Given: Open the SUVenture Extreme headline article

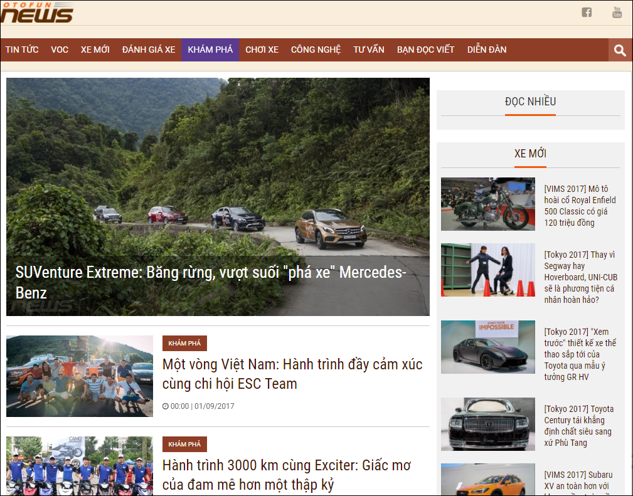Looking at the screenshot, I should coord(211,283).
